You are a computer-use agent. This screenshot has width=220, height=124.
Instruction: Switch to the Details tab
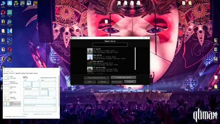(x=31, y=73)
